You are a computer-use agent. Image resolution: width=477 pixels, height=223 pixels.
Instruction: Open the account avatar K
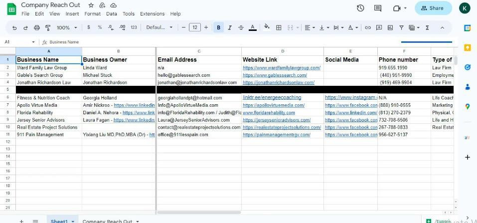[465, 8]
